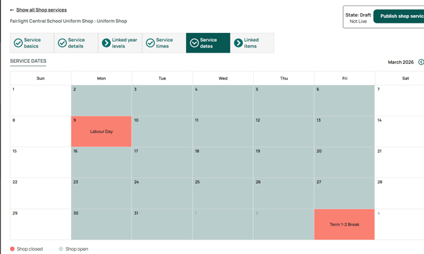Toggle the Labour Day closed date cell
Viewport: 424px width, 254px height.
click(101, 132)
